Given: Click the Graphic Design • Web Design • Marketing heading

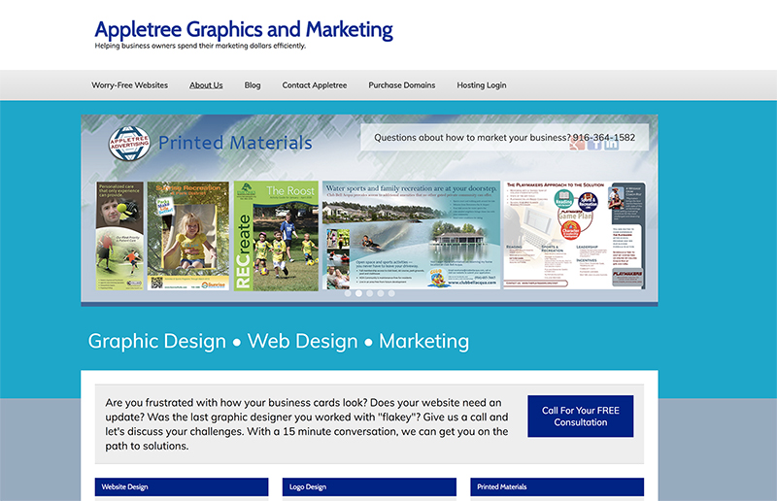Looking at the screenshot, I should tap(279, 342).
